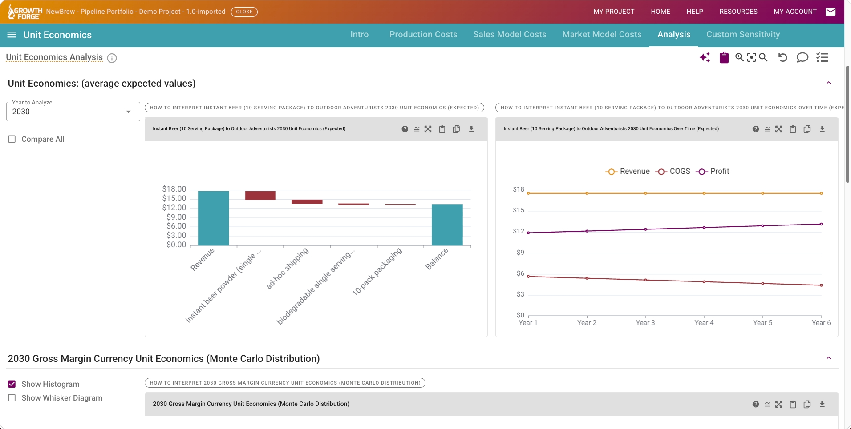851x429 pixels.
Task: Enable the Compare All checkbox
Action: point(12,139)
